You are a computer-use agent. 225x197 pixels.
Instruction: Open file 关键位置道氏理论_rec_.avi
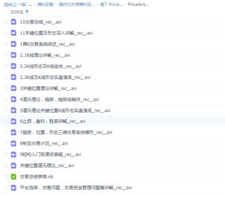pyautogui.click(x=47, y=166)
